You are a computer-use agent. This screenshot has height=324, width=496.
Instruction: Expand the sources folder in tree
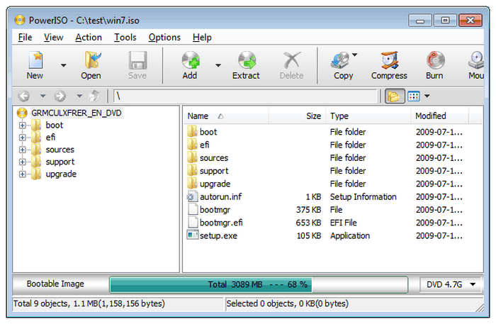point(22,150)
